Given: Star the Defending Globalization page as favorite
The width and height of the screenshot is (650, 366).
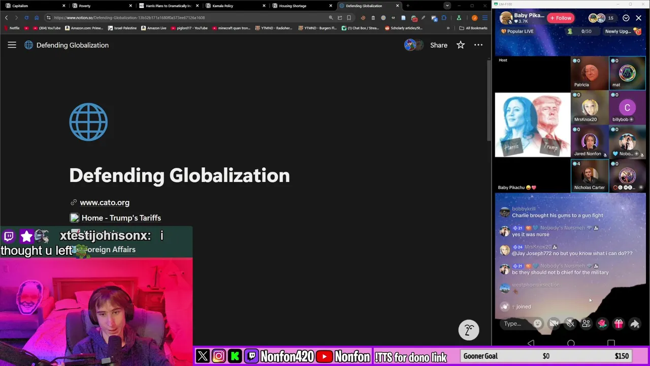Looking at the screenshot, I should pyautogui.click(x=461, y=45).
